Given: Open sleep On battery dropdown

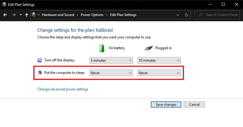Looking at the screenshot, I should coord(111,73).
